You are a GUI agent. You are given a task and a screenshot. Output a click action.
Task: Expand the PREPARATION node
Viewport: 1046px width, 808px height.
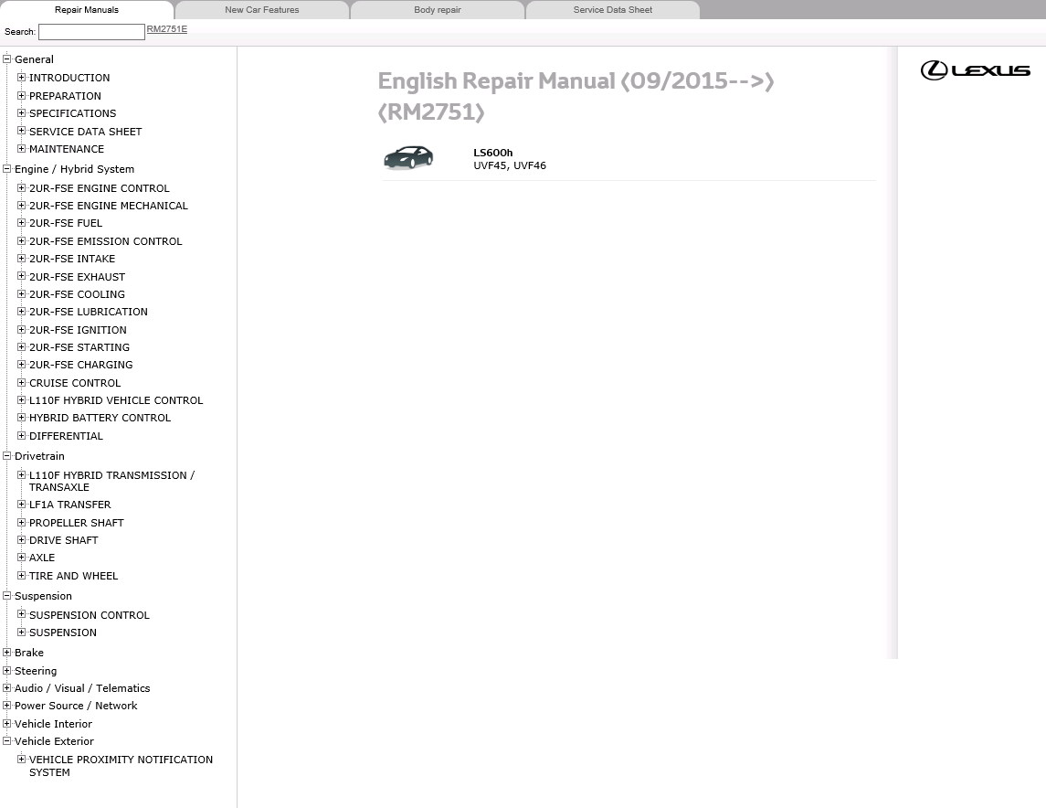[21, 95]
